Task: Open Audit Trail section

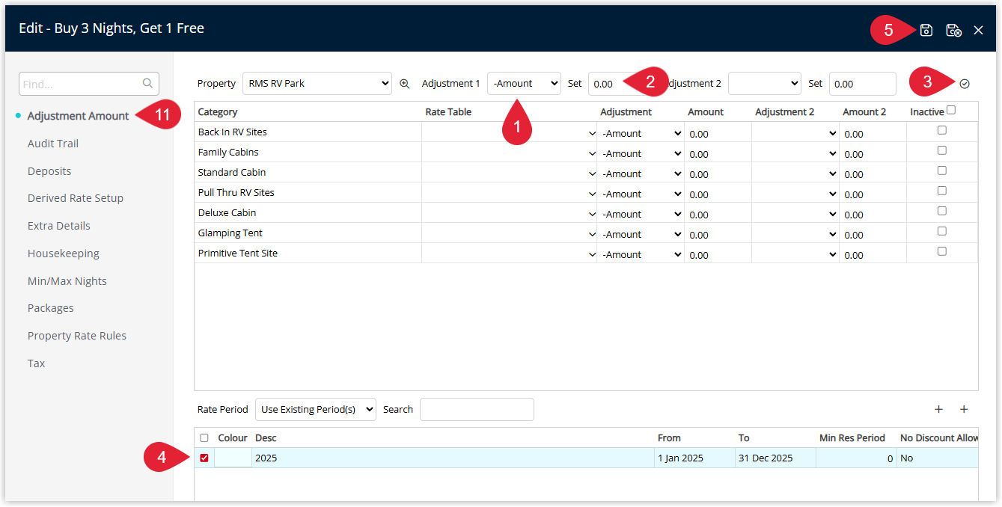Action: click(53, 144)
